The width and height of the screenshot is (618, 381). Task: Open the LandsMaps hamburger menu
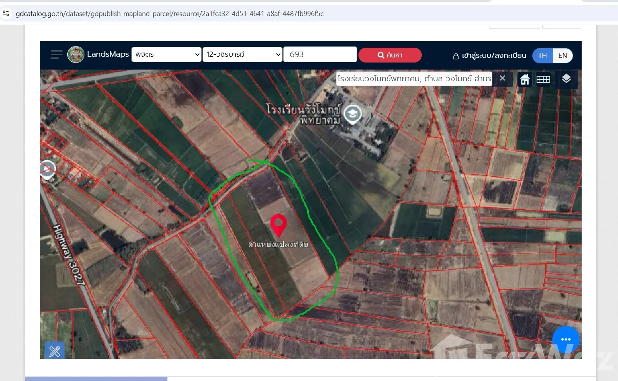coord(56,55)
